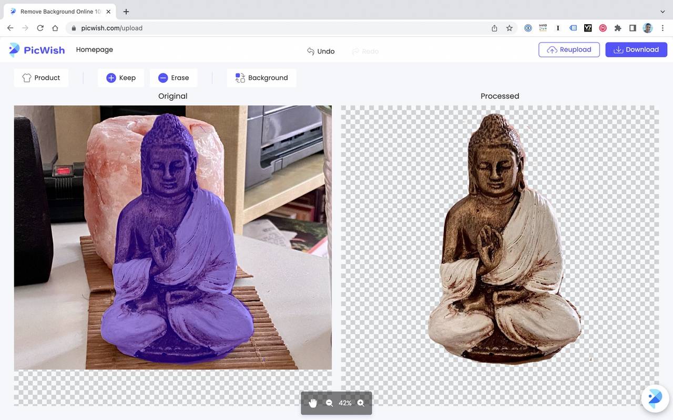Screen dimensions: 673x420
Task: Activate the Erase brush tool
Action: (x=174, y=78)
